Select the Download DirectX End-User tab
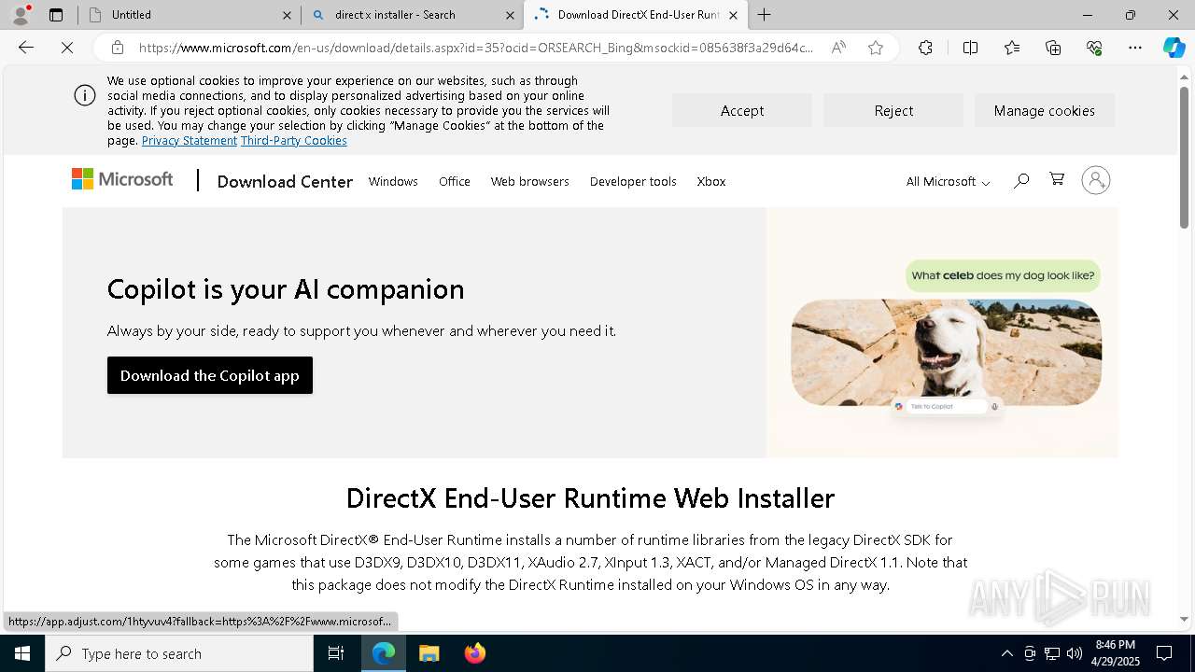 point(637,15)
